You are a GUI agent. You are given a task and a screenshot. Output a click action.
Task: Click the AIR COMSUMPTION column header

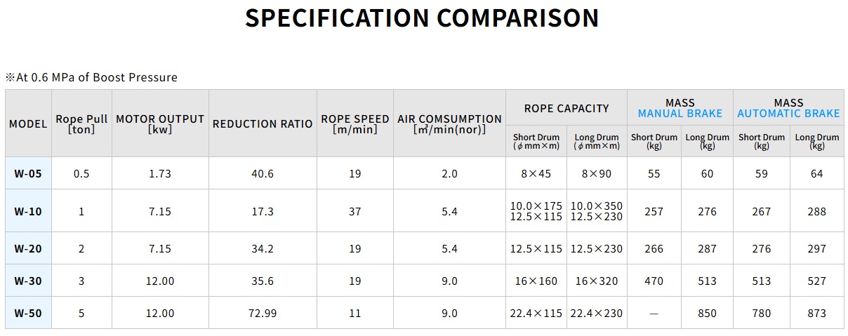click(x=449, y=123)
